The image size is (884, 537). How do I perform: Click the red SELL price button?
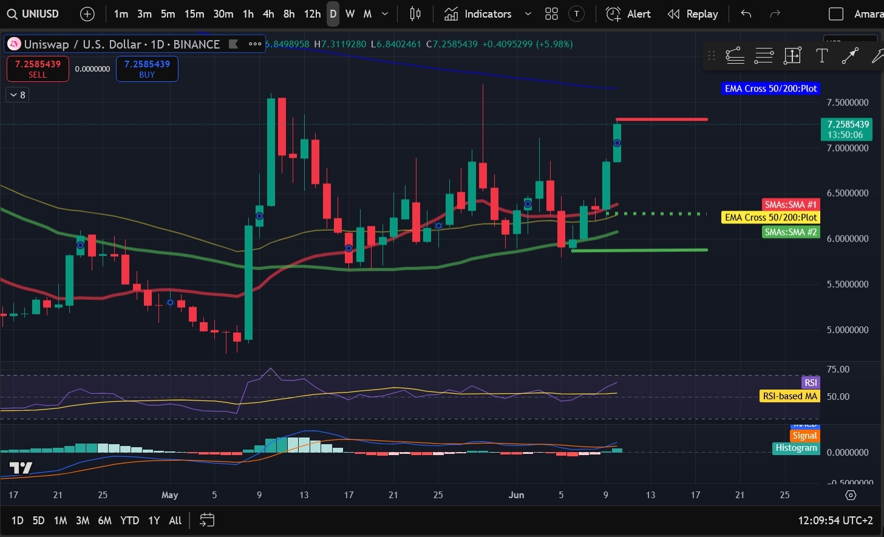click(x=38, y=69)
